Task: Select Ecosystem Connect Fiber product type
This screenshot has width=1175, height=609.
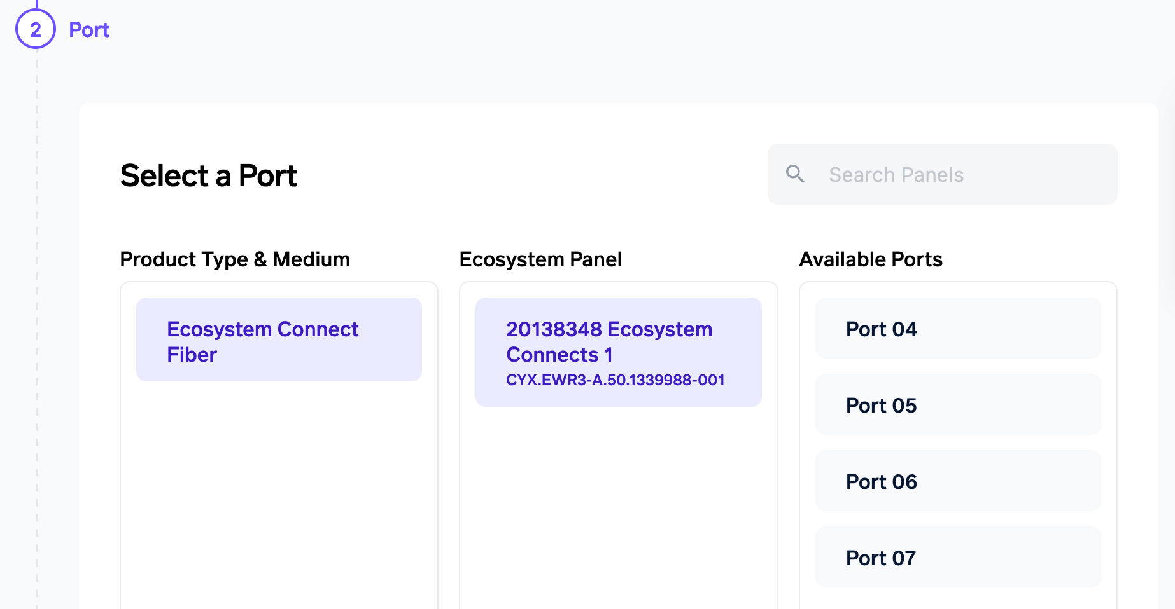Action: pyautogui.click(x=279, y=340)
